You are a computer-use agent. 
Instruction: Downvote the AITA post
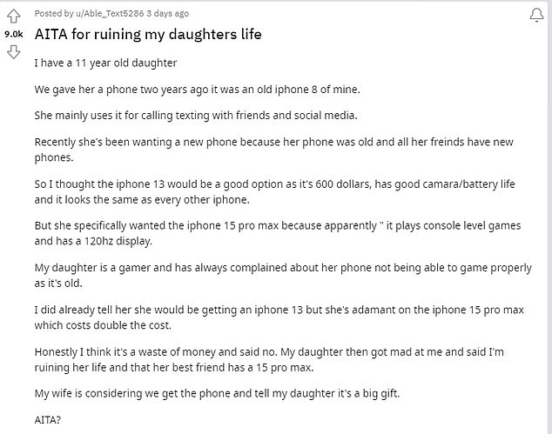pyautogui.click(x=14, y=52)
